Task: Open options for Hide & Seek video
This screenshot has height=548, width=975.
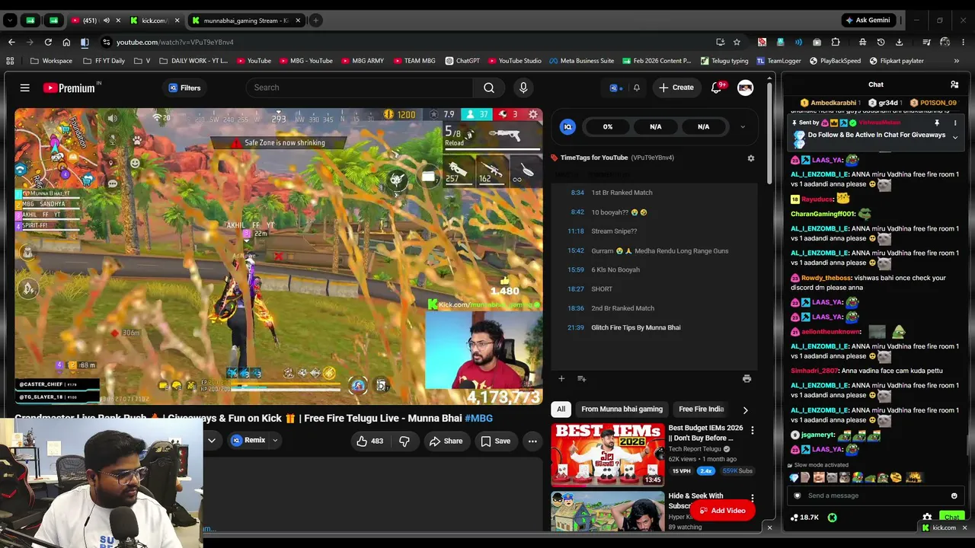Action: pyautogui.click(x=752, y=499)
